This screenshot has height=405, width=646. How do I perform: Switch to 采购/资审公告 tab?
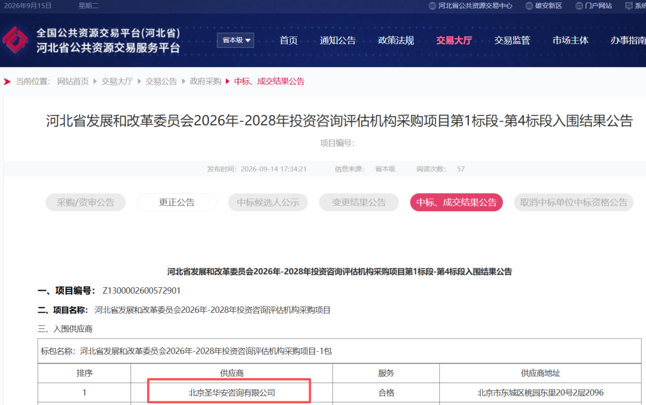click(86, 202)
